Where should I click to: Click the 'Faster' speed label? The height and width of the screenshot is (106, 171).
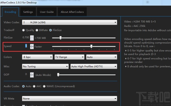38,47
